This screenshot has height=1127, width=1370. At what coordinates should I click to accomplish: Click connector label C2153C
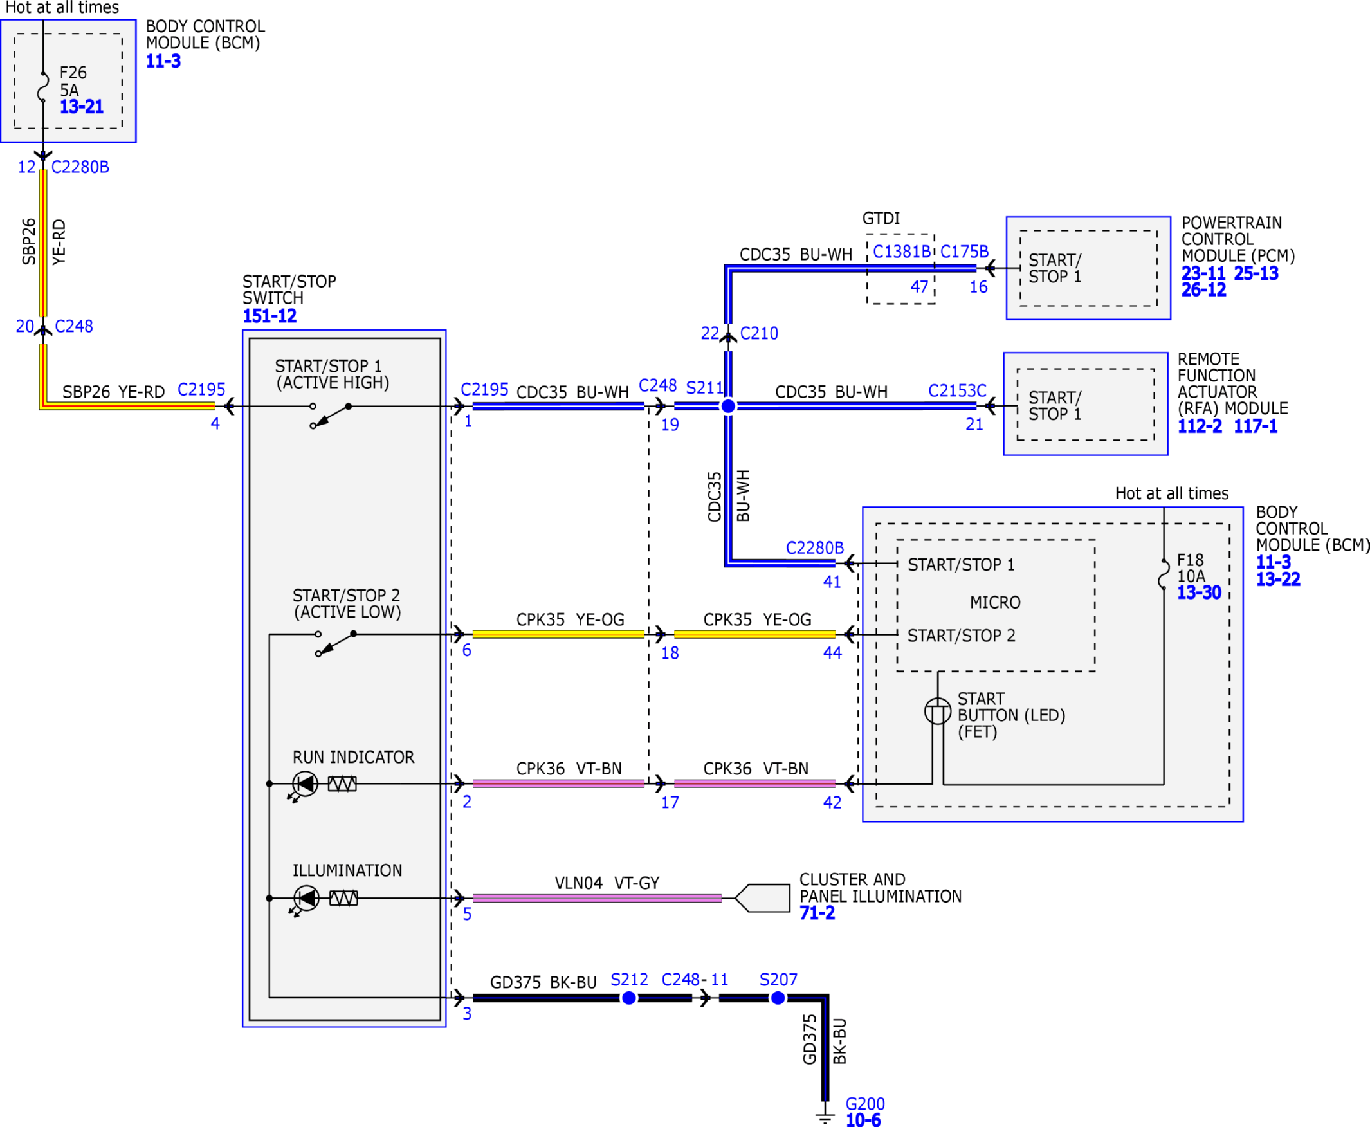957,390
